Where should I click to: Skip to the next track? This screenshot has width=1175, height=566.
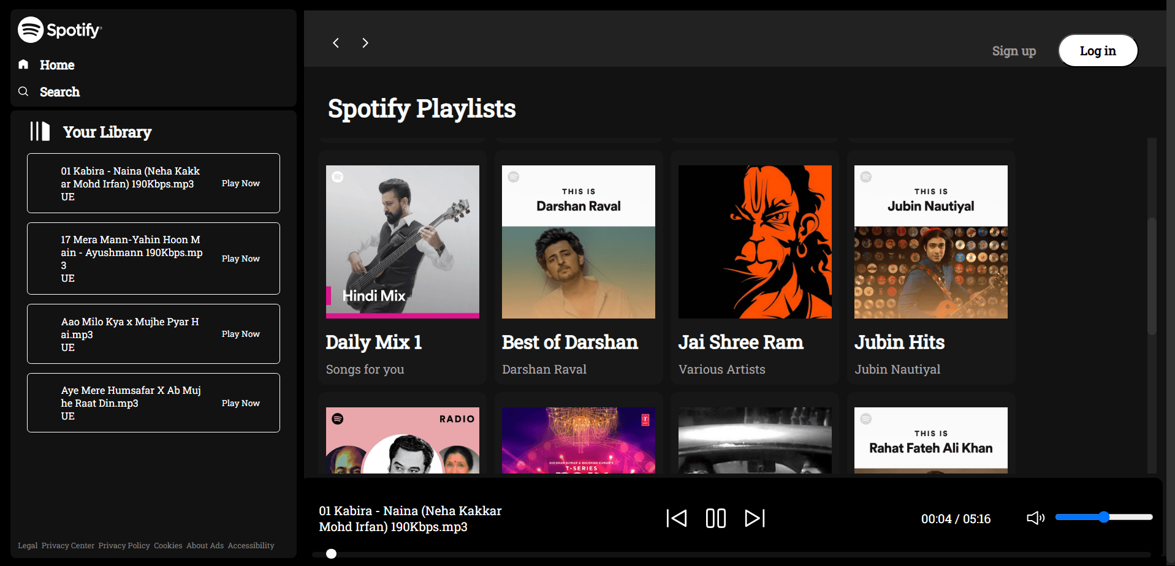(x=755, y=518)
